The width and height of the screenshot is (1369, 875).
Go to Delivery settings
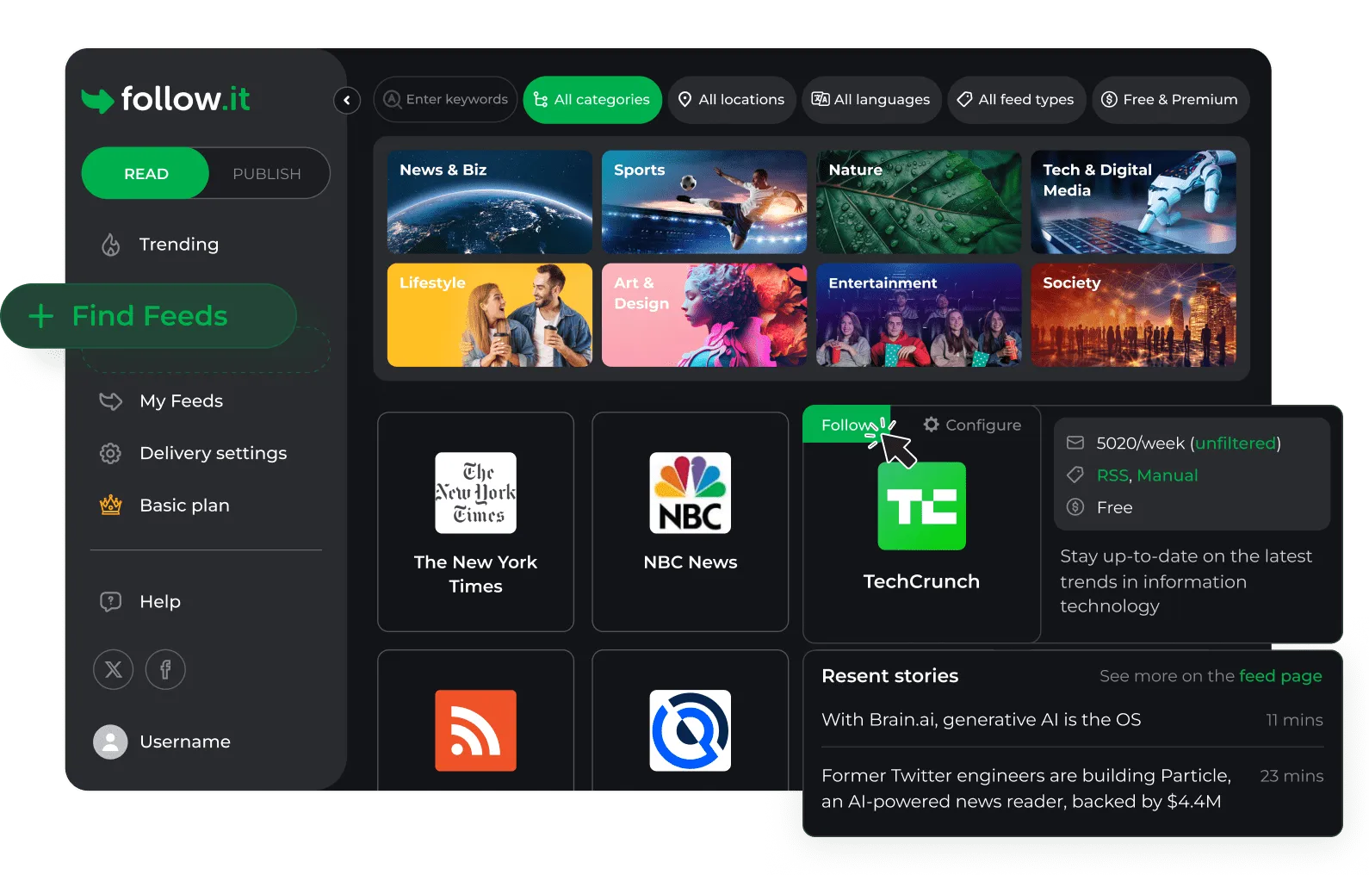[x=213, y=453]
